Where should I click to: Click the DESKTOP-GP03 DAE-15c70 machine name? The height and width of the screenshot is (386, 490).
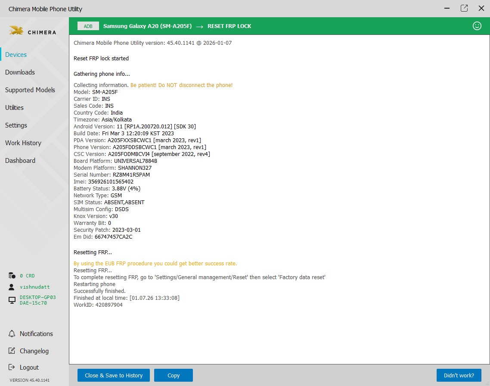click(38, 300)
